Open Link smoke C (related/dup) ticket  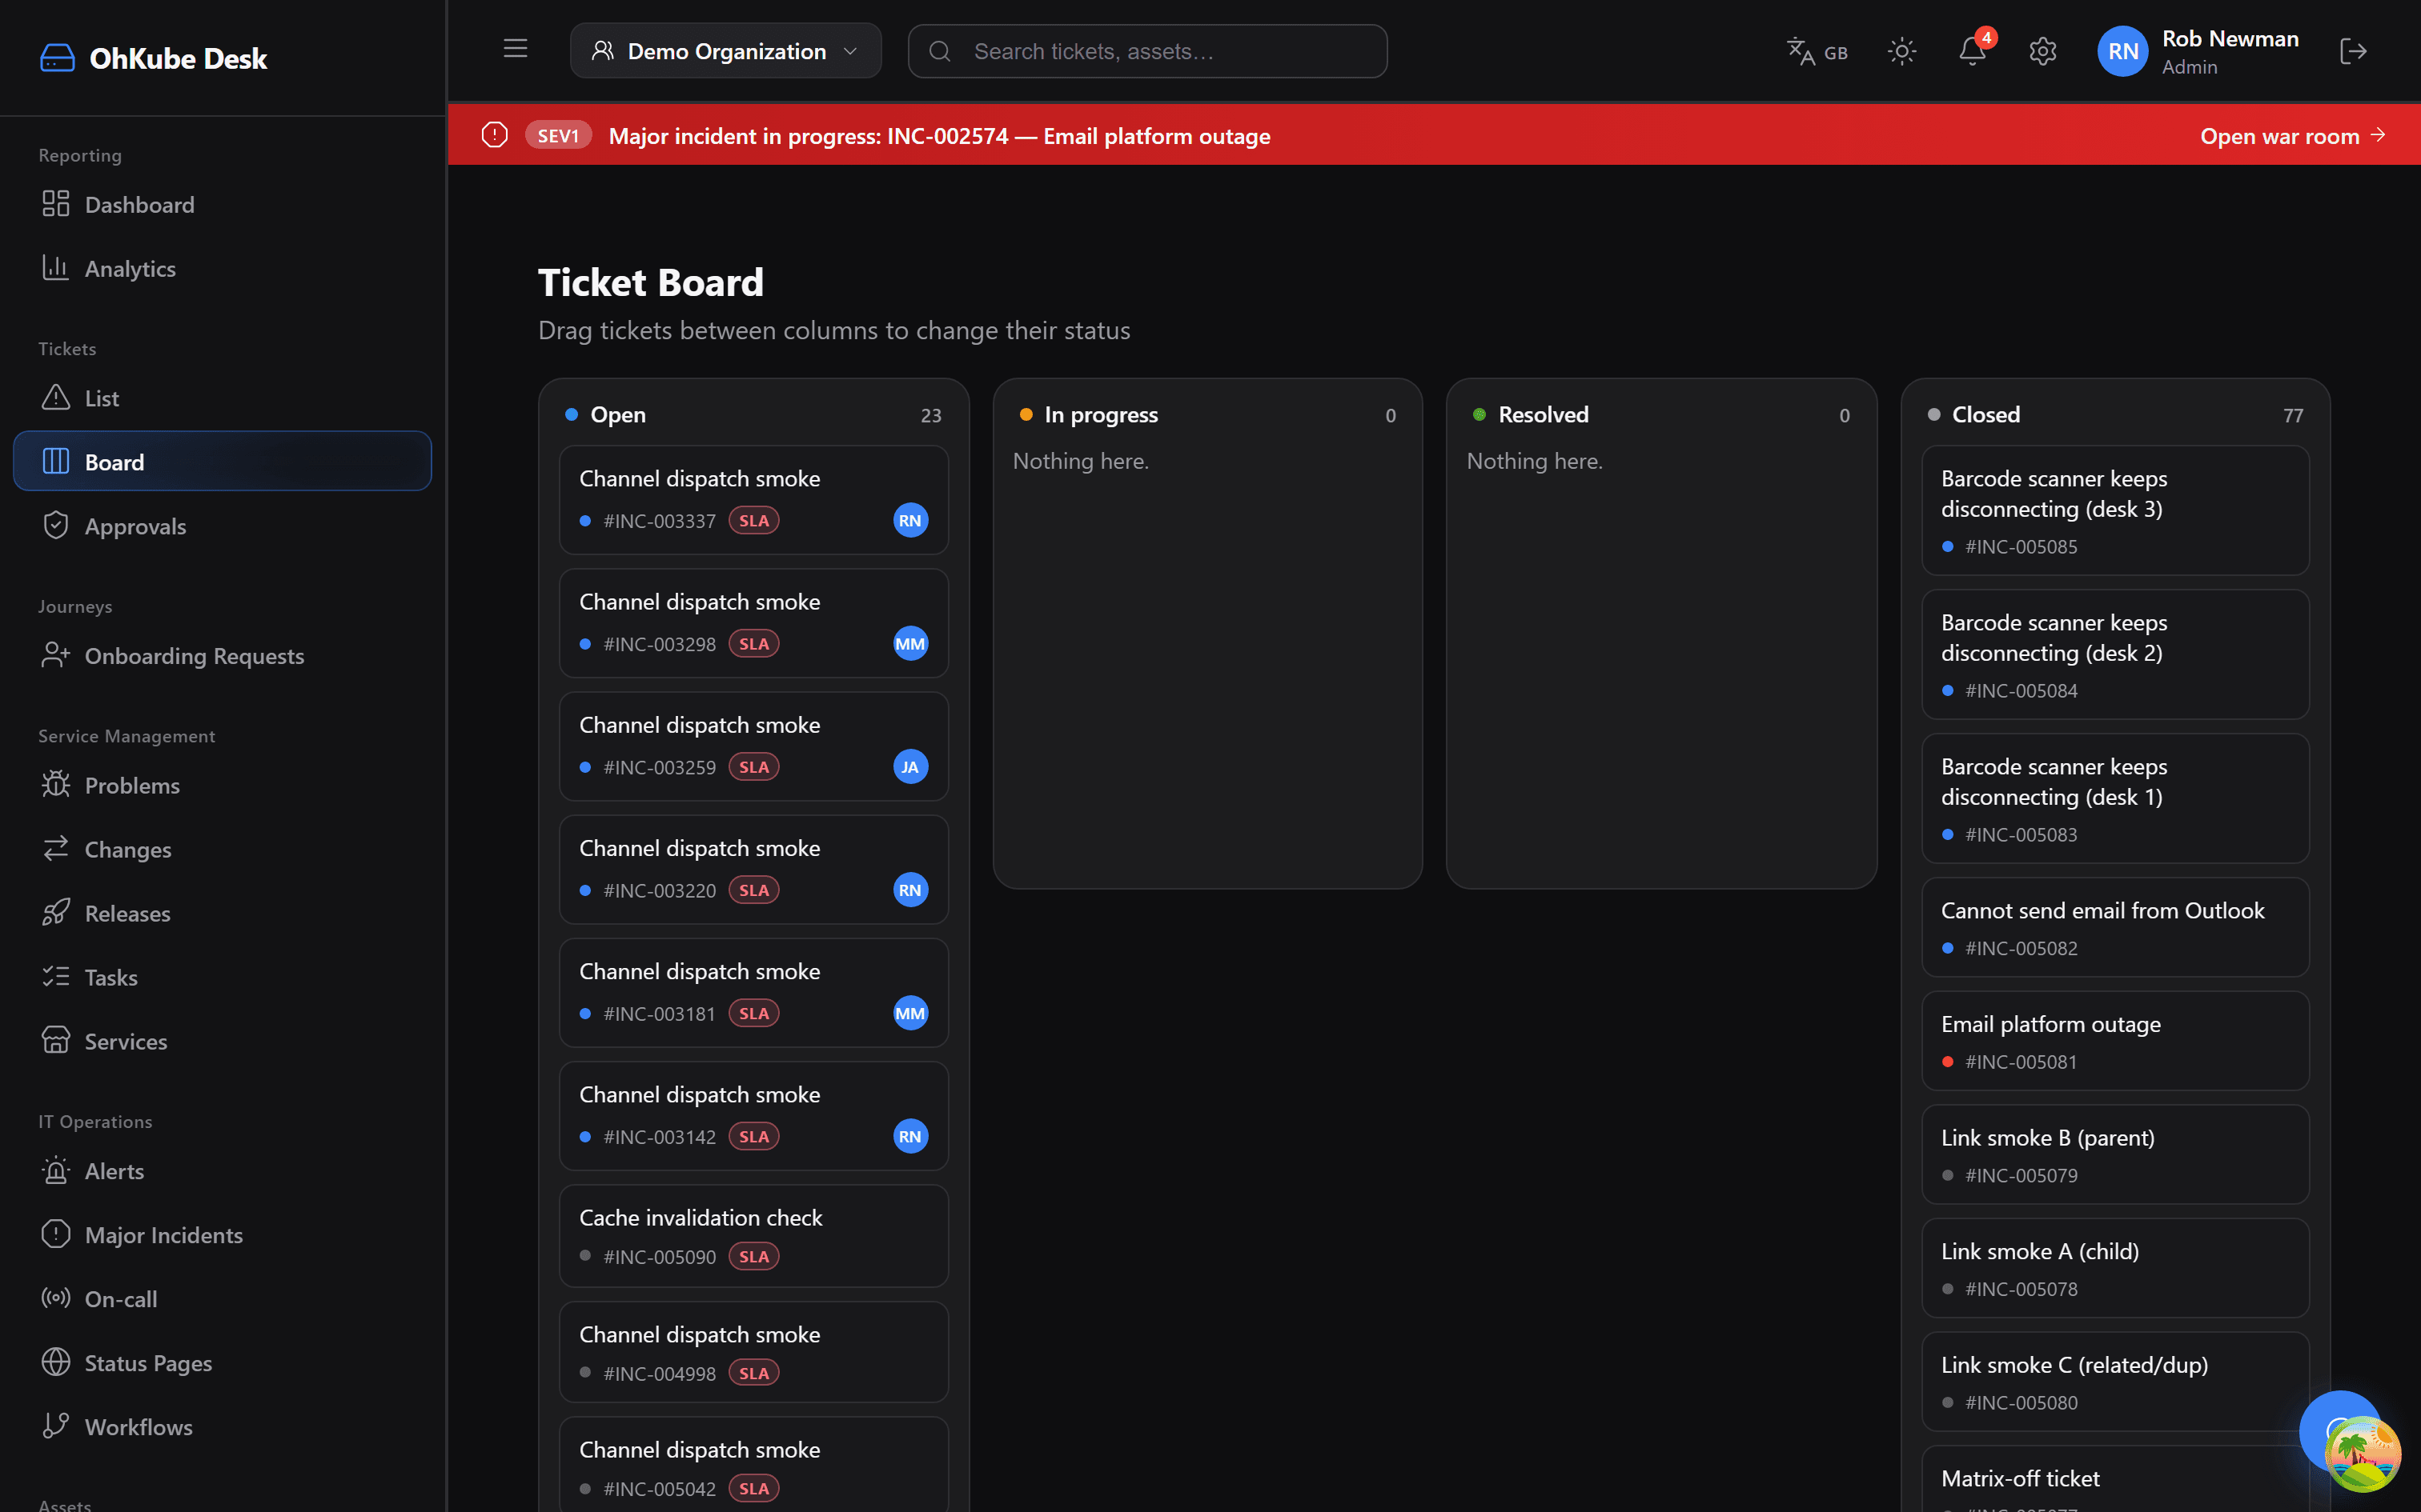click(2115, 1382)
